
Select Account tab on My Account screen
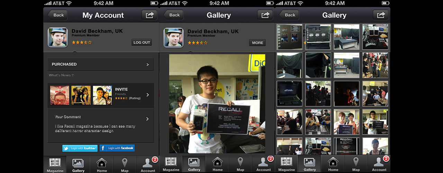tap(148, 164)
